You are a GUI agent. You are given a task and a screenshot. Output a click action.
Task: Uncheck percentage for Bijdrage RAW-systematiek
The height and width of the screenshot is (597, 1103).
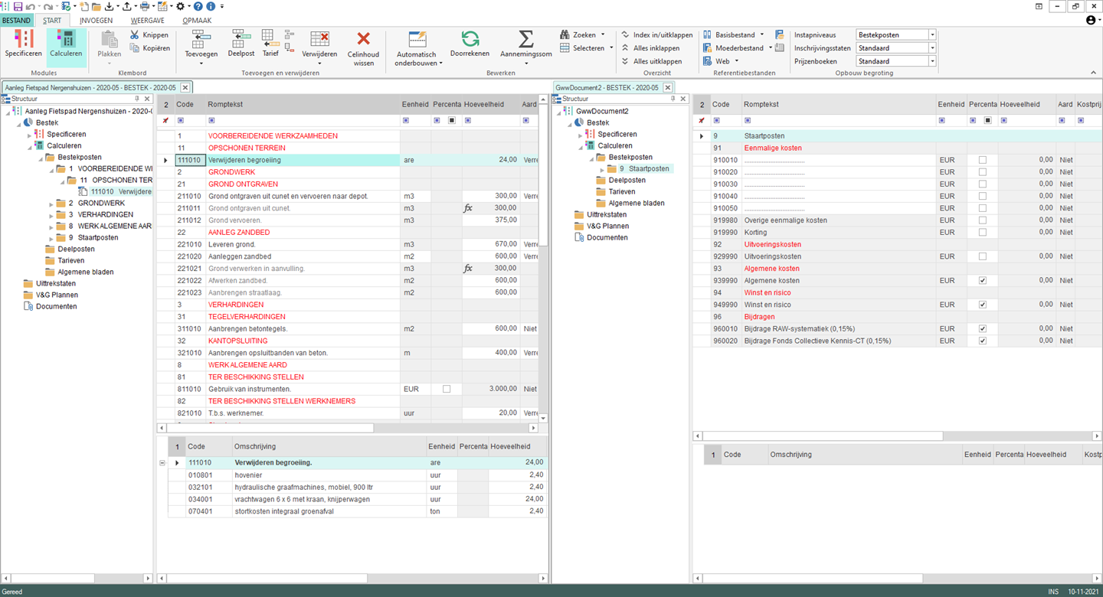click(x=983, y=329)
